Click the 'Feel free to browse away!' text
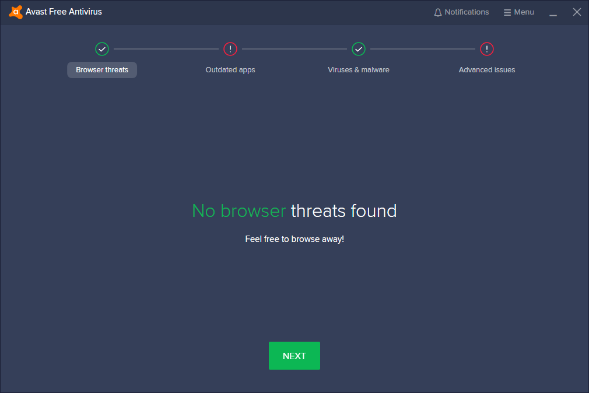 [x=294, y=239]
